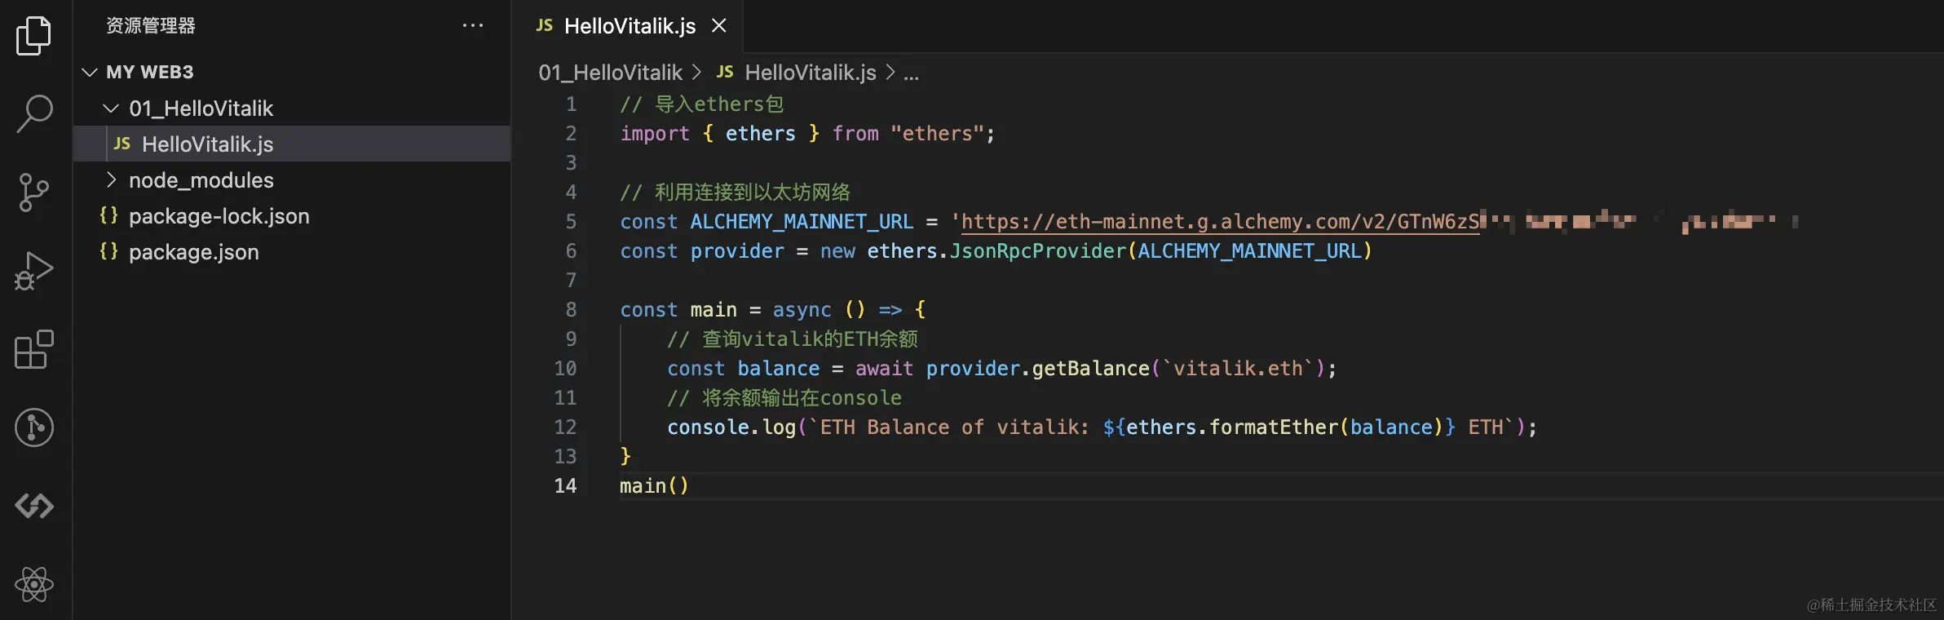Click the closing brace on line 13
Viewport: 1944px width, 620px height.
tap(625, 457)
